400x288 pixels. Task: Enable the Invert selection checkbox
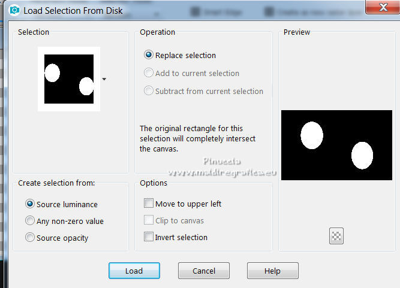point(149,237)
